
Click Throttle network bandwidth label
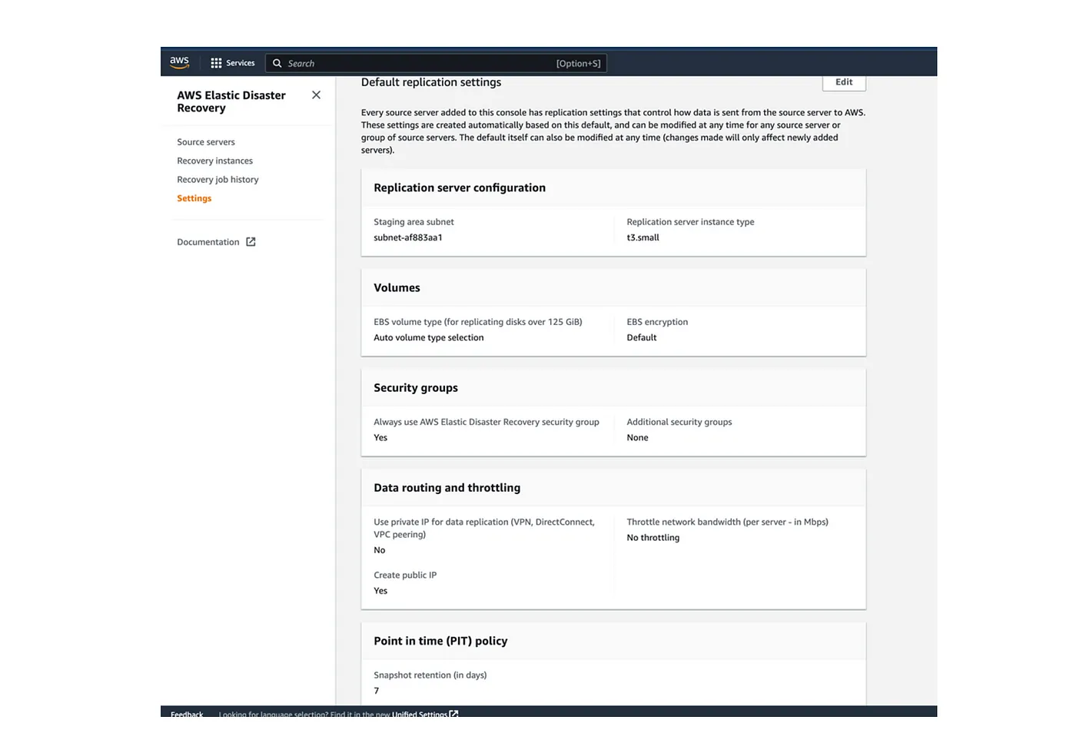tap(727, 522)
